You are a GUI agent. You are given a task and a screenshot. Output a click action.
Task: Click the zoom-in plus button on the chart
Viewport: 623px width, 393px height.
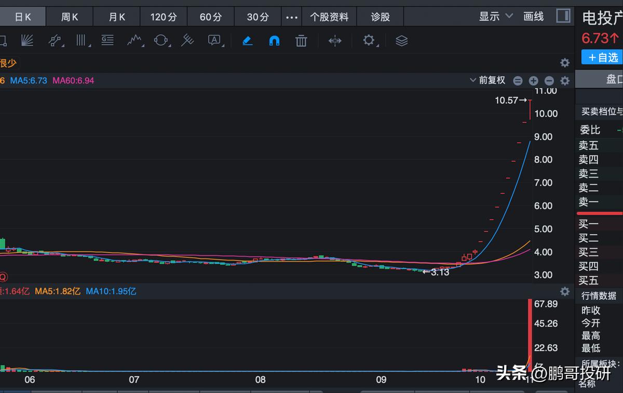(x=533, y=80)
